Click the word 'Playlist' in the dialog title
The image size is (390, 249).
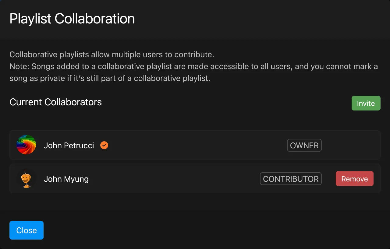(30, 19)
